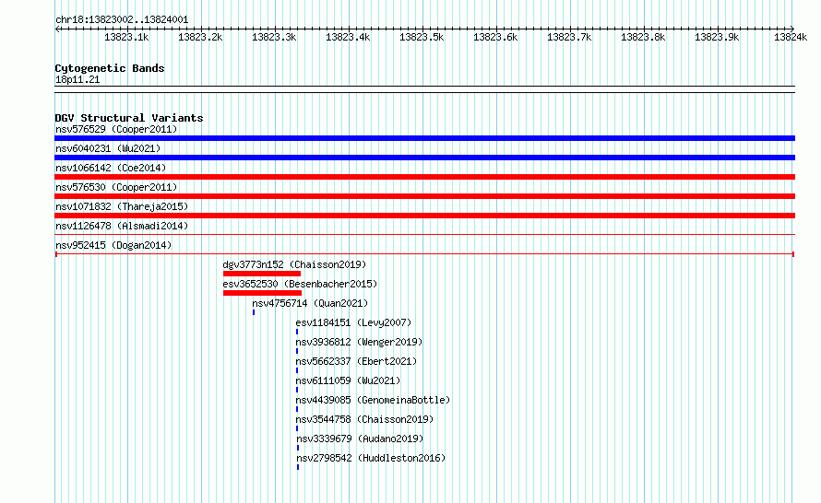Select the 18p11.21 band label
821x503 pixels.
[x=77, y=79]
